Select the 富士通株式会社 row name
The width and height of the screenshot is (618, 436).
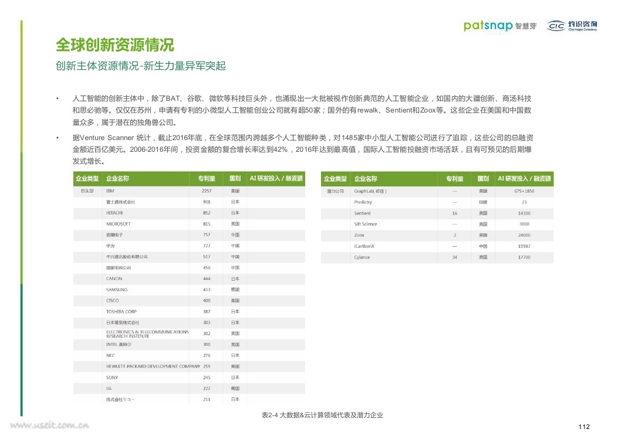[120, 202]
